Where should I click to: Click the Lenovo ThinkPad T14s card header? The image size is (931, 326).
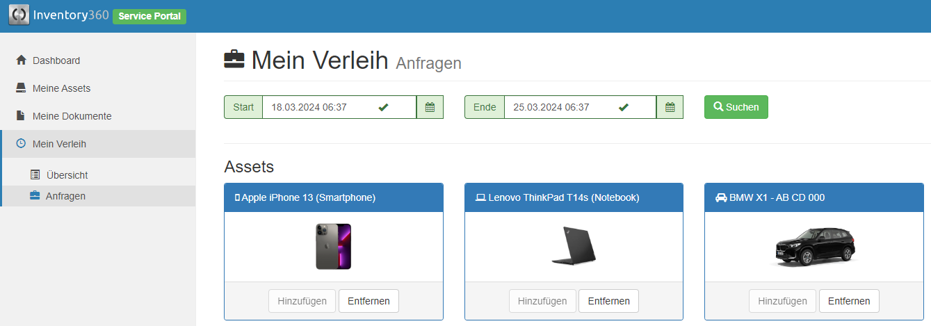(x=574, y=197)
